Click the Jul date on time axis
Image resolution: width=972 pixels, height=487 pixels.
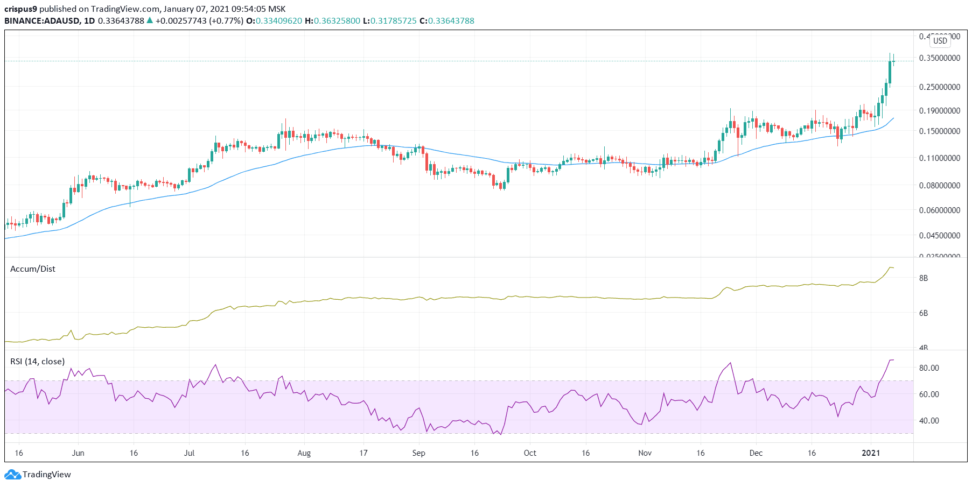click(189, 453)
